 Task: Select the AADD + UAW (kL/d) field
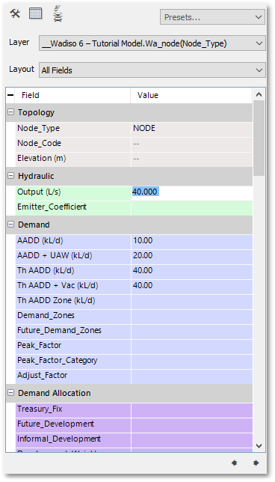pyautogui.click(x=73, y=256)
